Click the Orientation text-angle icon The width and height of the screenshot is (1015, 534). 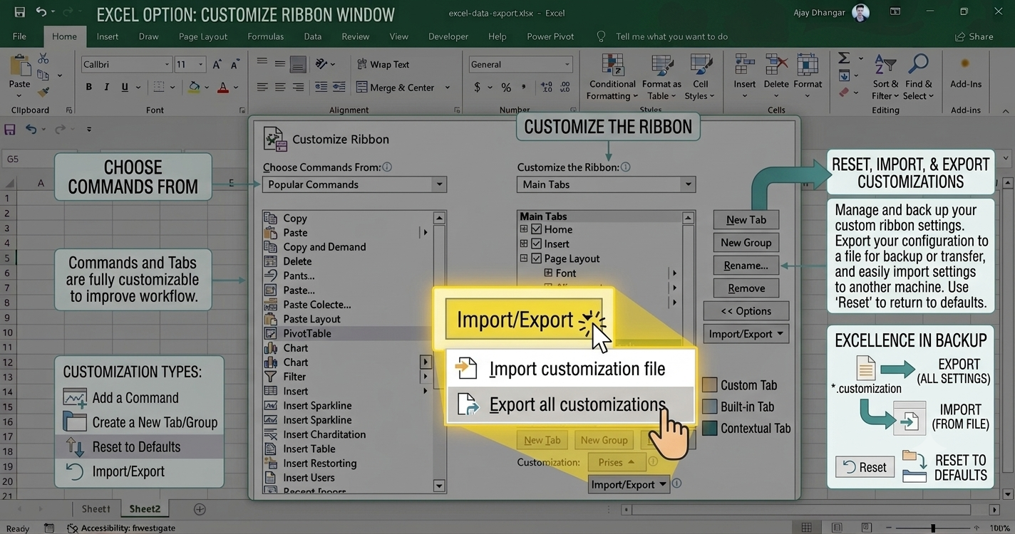(x=321, y=64)
